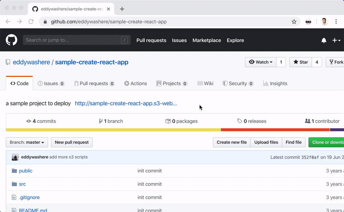Click the yellow segment of the language bar

click(113, 130)
